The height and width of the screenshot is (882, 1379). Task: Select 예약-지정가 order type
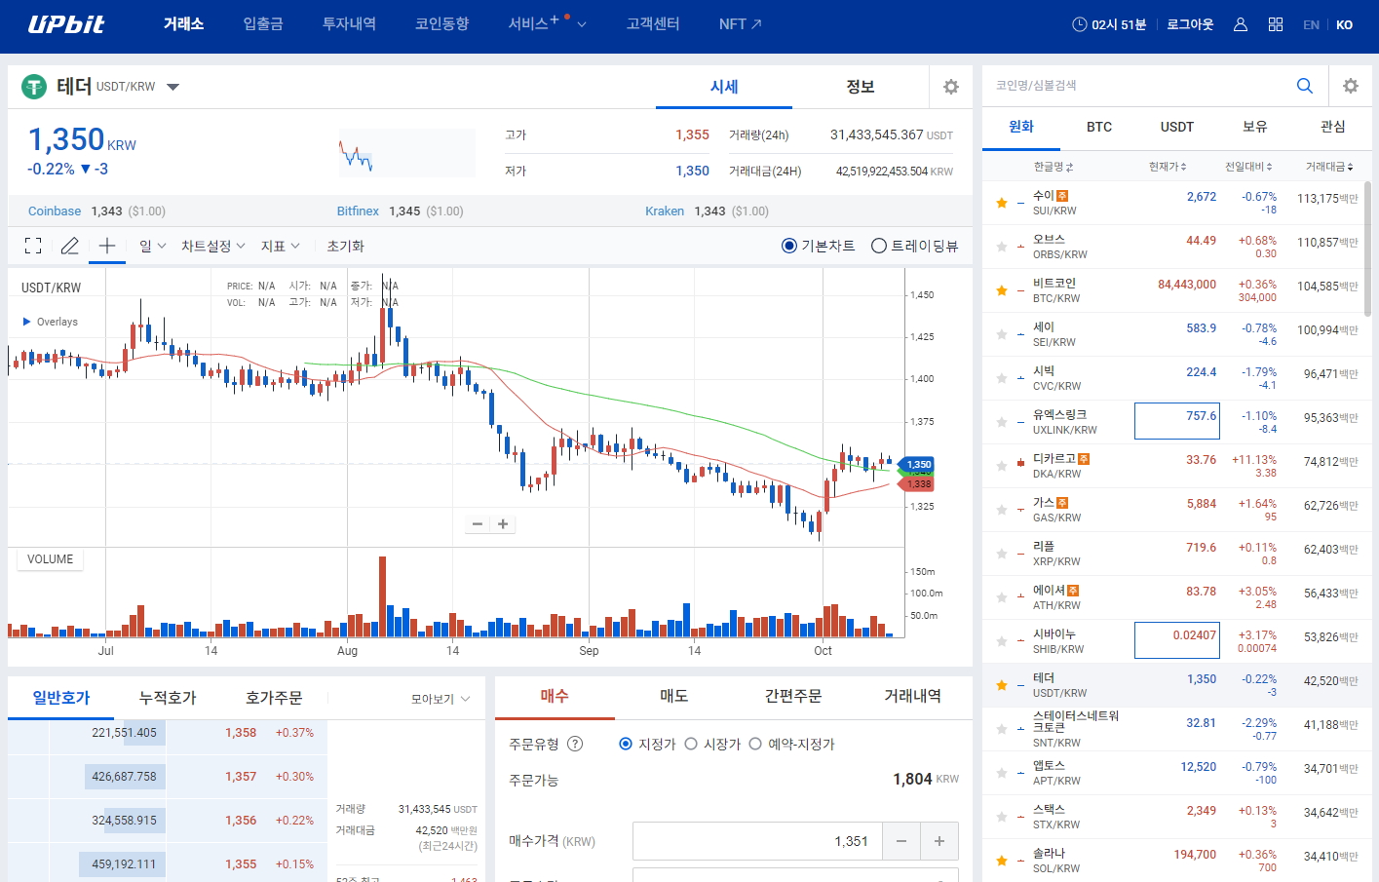(755, 744)
